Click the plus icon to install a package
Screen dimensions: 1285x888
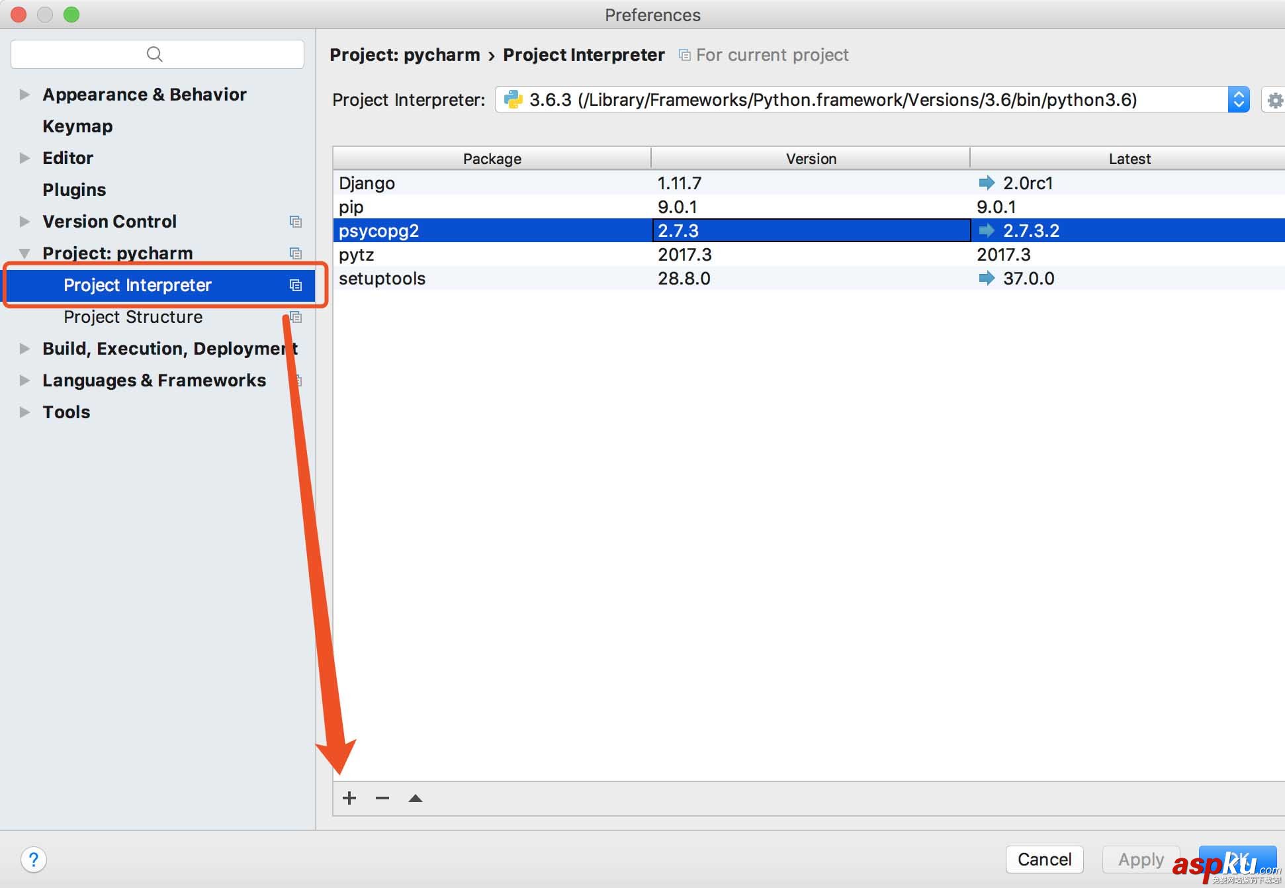click(x=349, y=798)
